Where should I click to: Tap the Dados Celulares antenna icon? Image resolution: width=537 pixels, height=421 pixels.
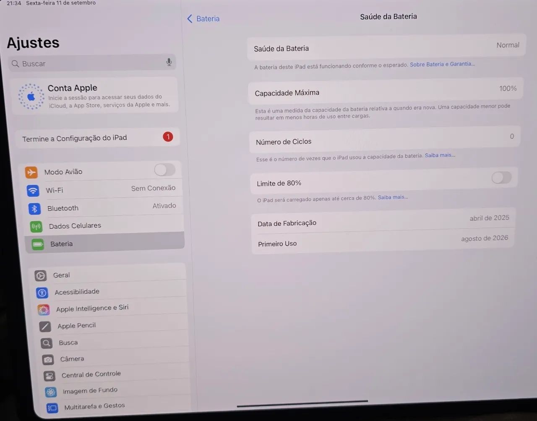[x=36, y=227]
